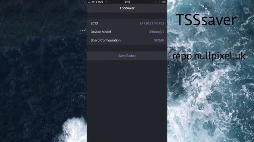This screenshot has width=254, height=142.
Task: Tap the MTS RUS carrier label
Action: pyautogui.click(x=98, y=2)
